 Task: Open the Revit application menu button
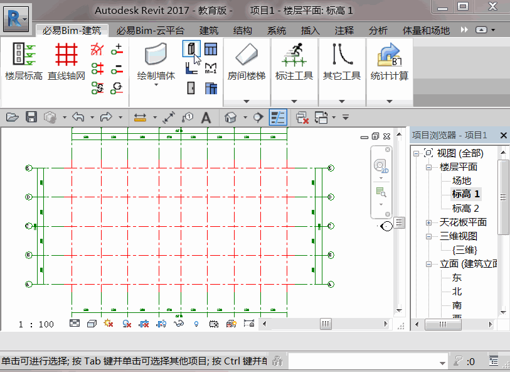click(x=16, y=19)
